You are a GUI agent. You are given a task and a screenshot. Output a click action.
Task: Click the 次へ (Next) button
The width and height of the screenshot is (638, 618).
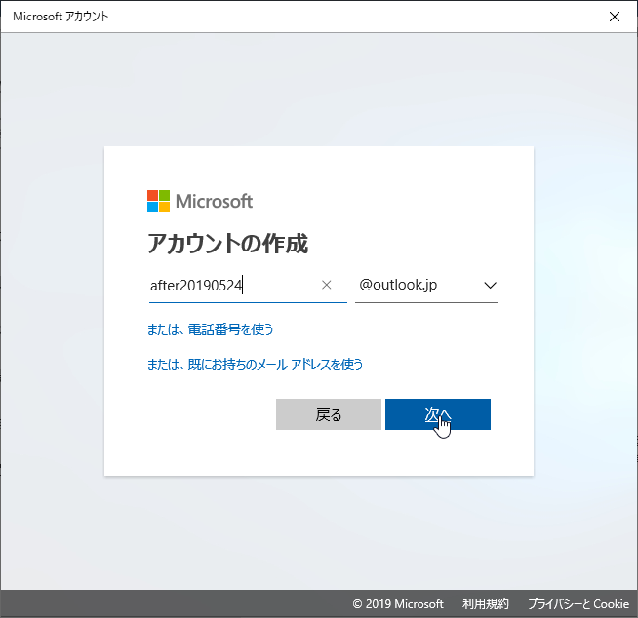pos(438,414)
